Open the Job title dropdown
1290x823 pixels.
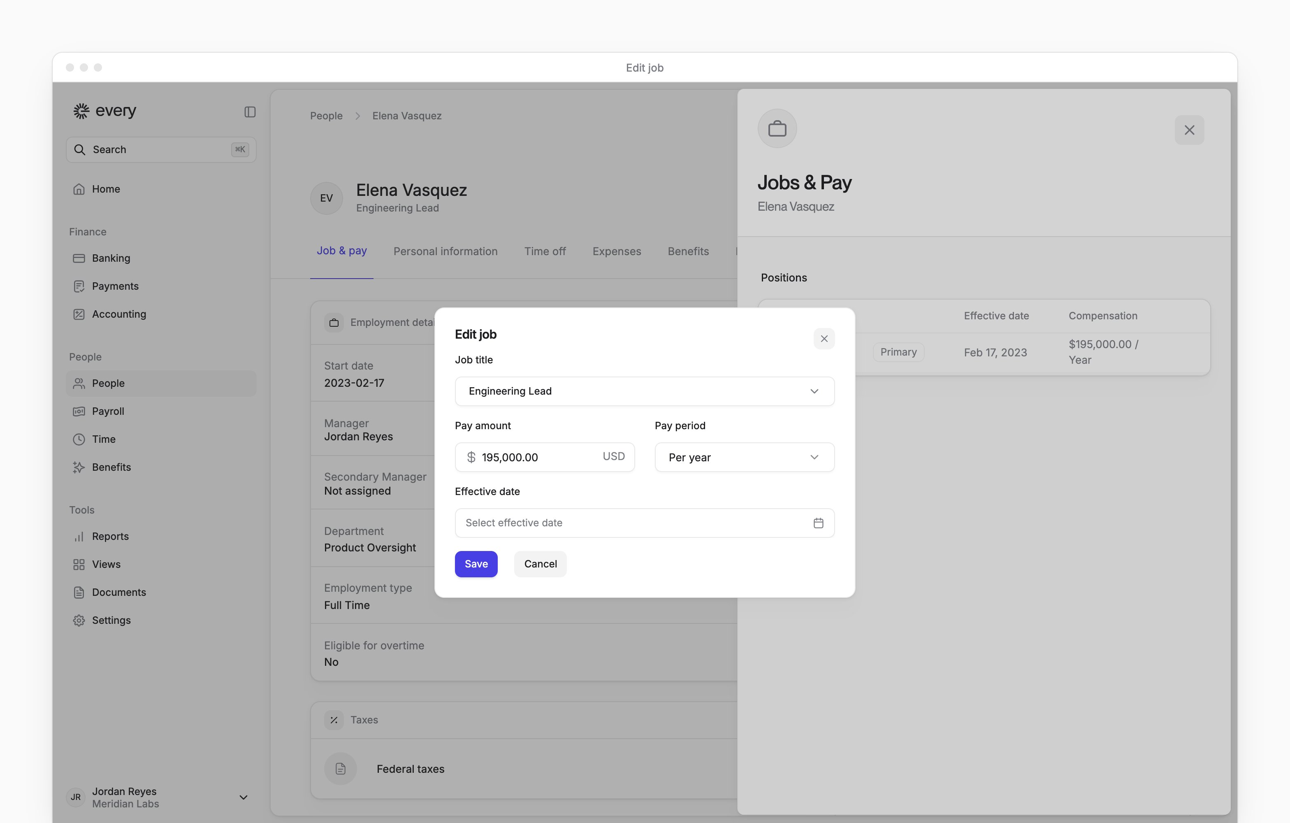(x=645, y=391)
